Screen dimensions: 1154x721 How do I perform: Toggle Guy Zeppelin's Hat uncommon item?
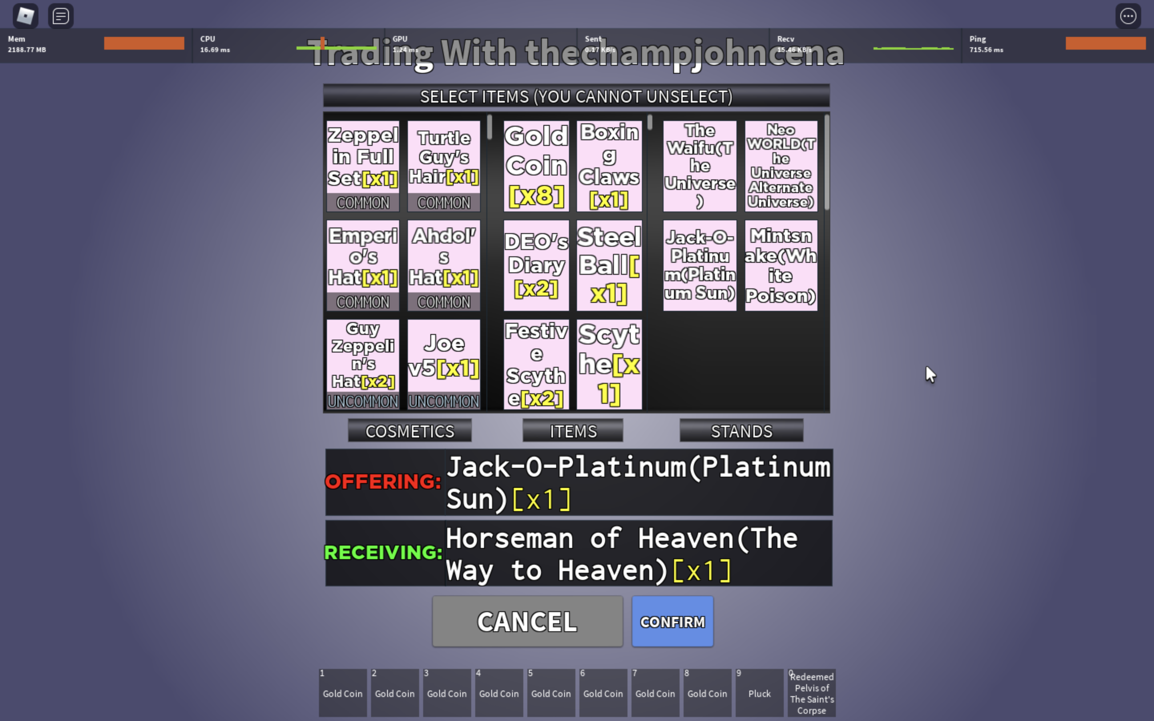(x=363, y=364)
